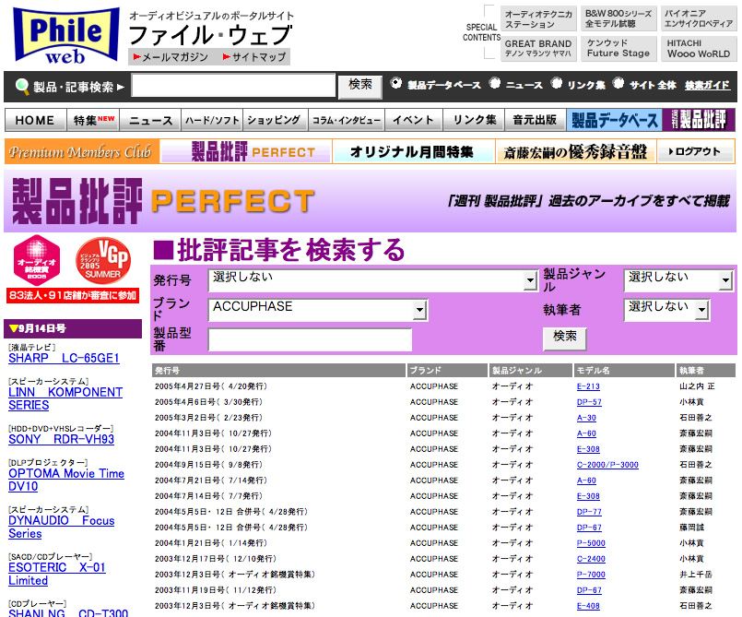Open the GREAT BRAND special content
This screenshot has width=742, height=617.
point(538,49)
